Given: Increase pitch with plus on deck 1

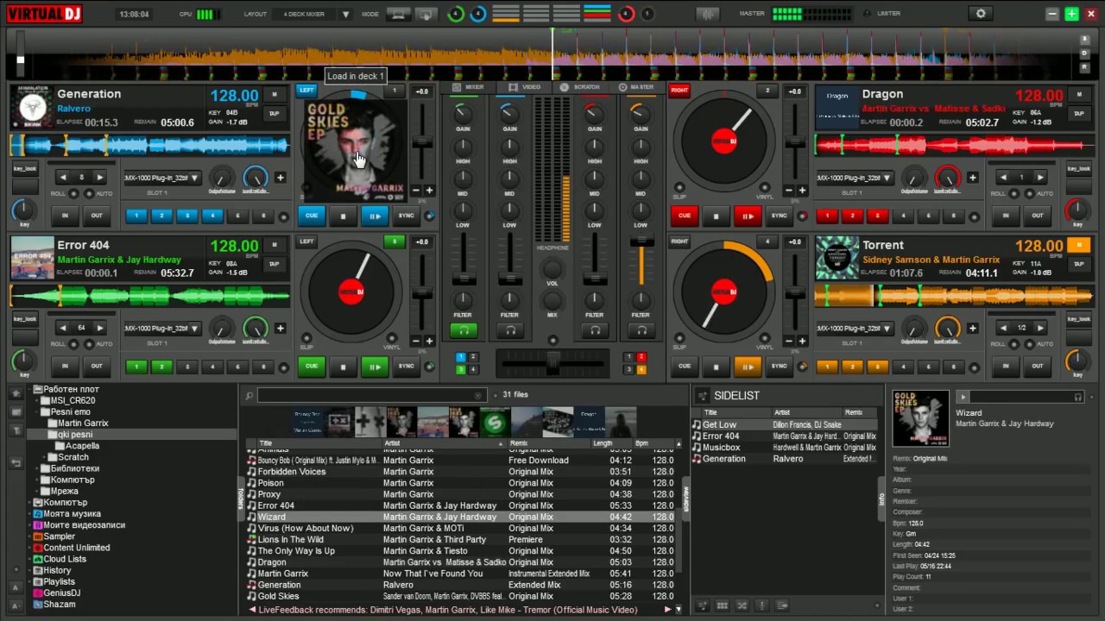Looking at the screenshot, I should point(429,190).
